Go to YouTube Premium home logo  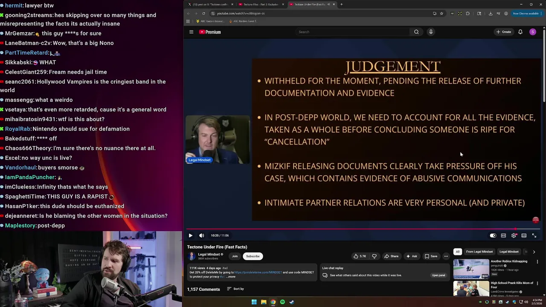[x=210, y=32]
